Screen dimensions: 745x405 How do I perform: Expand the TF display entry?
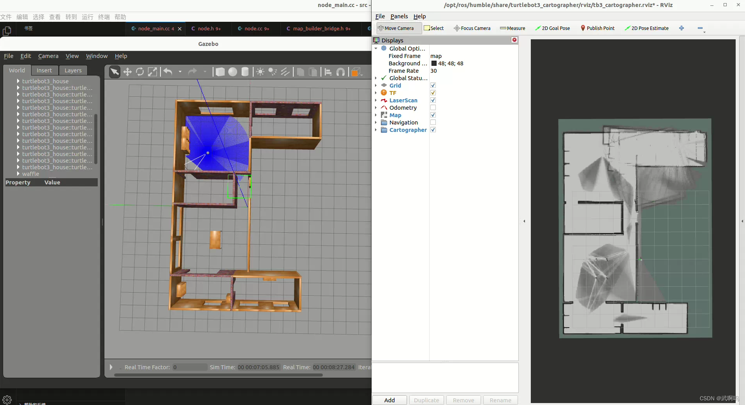pos(376,93)
